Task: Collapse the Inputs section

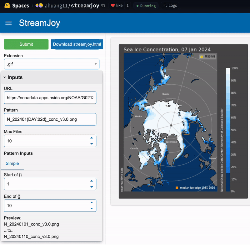Action: click(5, 77)
